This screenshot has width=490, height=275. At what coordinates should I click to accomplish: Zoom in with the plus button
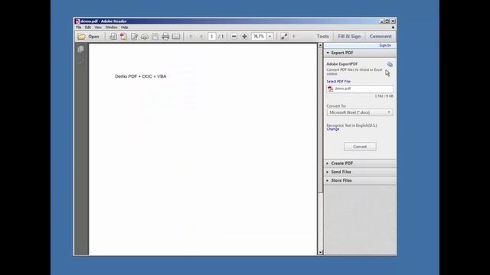click(x=244, y=37)
